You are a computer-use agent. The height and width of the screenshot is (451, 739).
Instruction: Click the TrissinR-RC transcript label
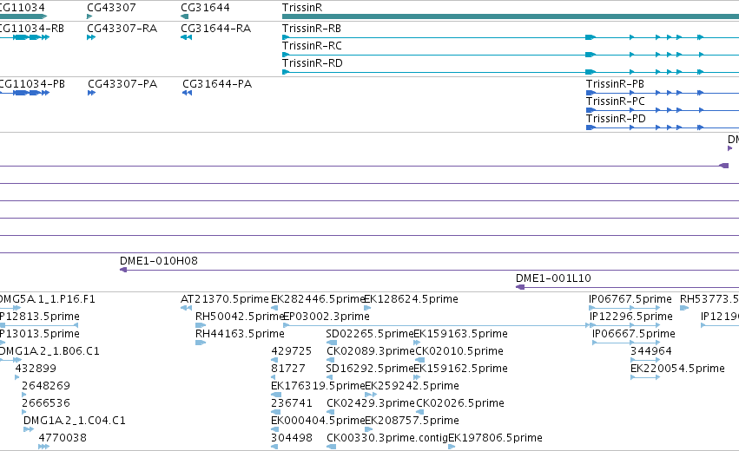coord(312,46)
